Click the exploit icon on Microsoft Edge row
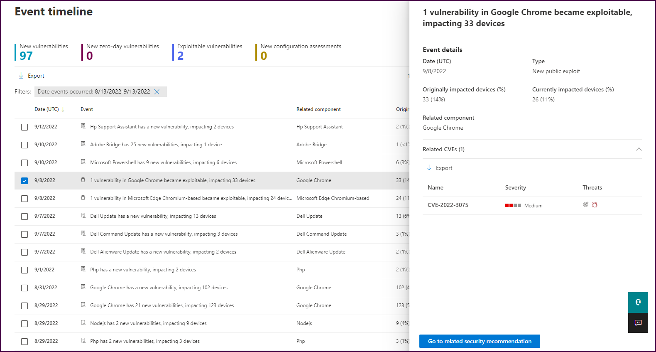This screenshot has height=352, width=656. (x=83, y=198)
